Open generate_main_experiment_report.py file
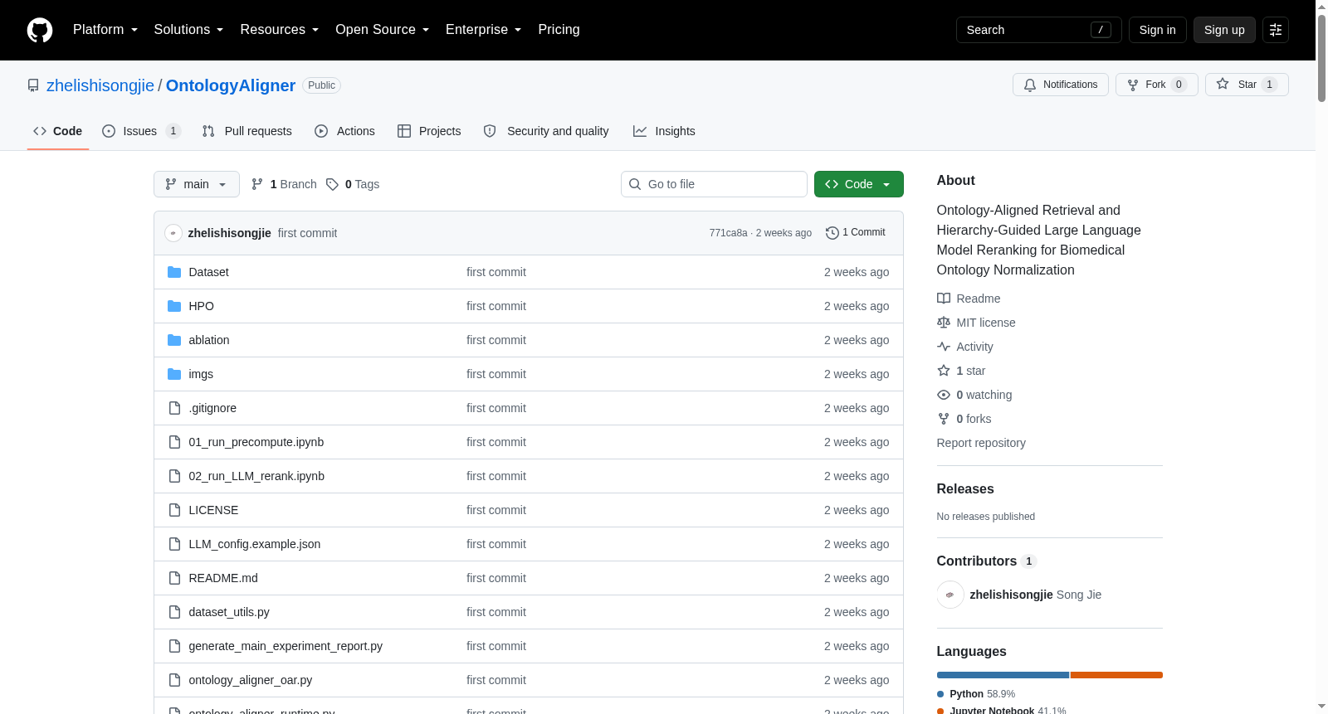This screenshot has width=1328, height=714. click(x=286, y=646)
